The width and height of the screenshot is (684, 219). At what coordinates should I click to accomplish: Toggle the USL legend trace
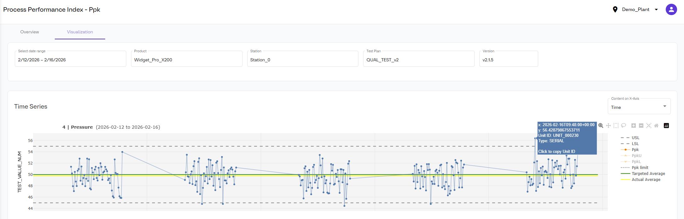click(635, 138)
